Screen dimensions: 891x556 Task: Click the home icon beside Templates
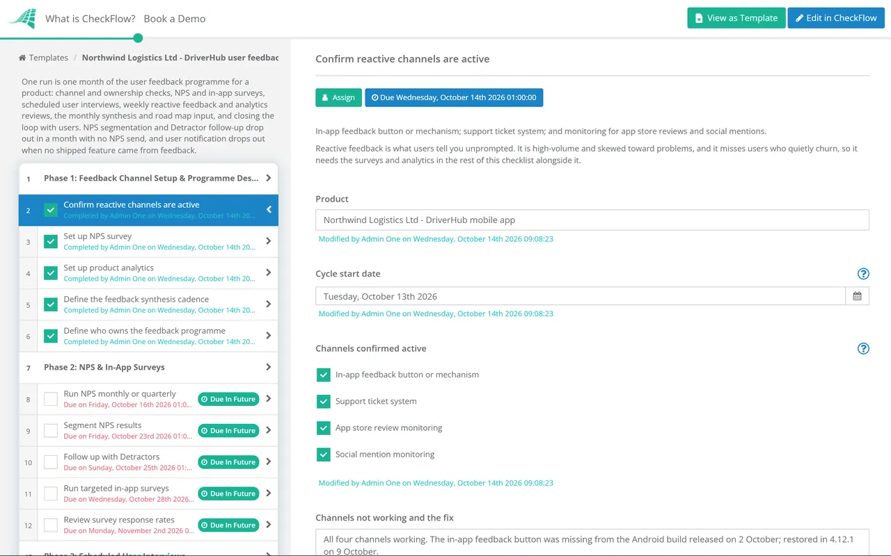[22, 58]
